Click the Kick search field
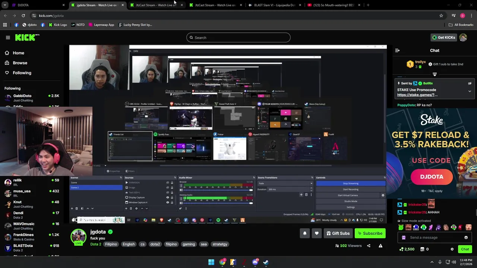 tap(238, 38)
